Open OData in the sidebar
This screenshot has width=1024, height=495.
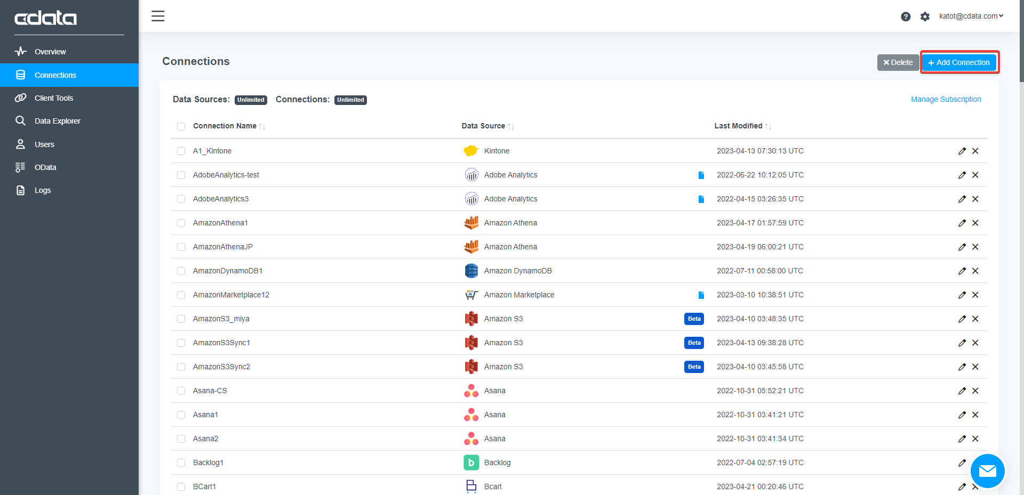click(x=69, y=167)
